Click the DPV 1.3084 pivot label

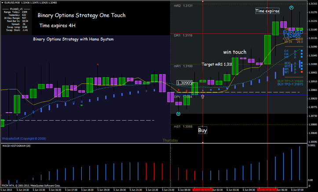183,97
